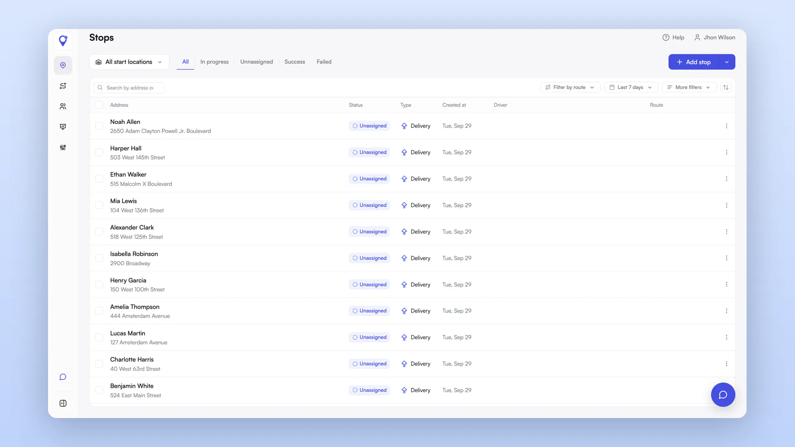795x447 pixels.
Task: Check the select-all checkbox in header
Action: click(x=99, y=105)
